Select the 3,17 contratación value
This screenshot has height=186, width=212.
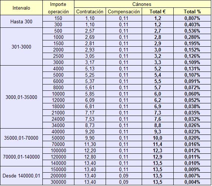coord(90,62)
